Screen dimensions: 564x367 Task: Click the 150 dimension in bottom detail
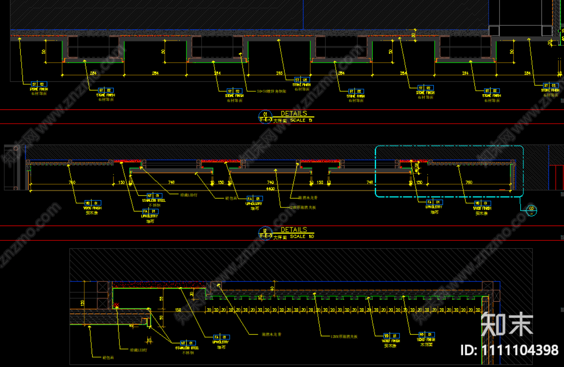[x=178, y=310]
